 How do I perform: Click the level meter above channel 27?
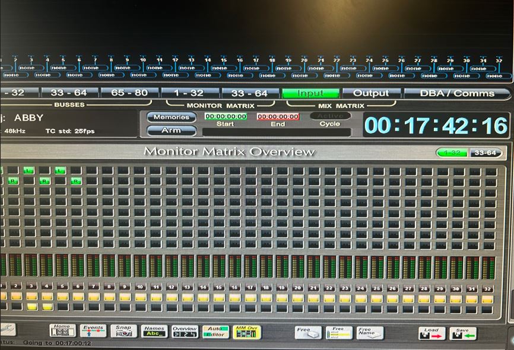tap(409, 267)
